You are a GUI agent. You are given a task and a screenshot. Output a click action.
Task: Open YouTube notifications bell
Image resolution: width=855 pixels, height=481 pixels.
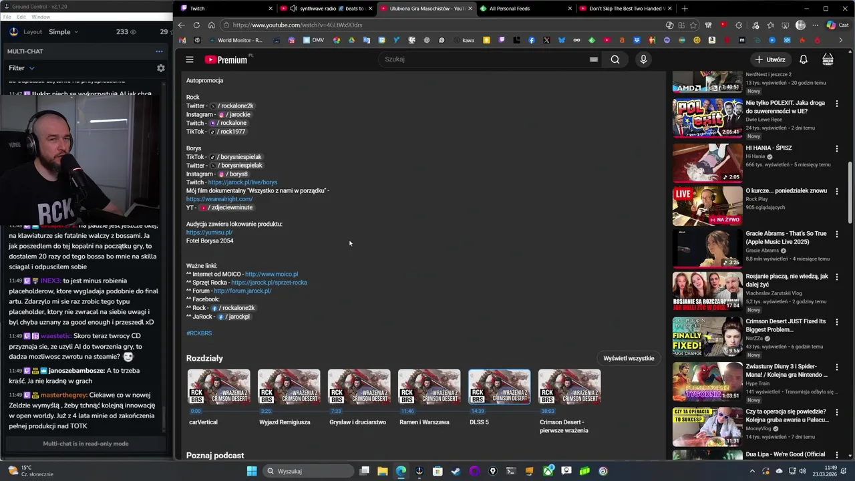click(804, 59)
